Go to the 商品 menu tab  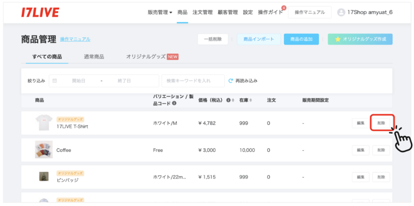pos(182,12)
